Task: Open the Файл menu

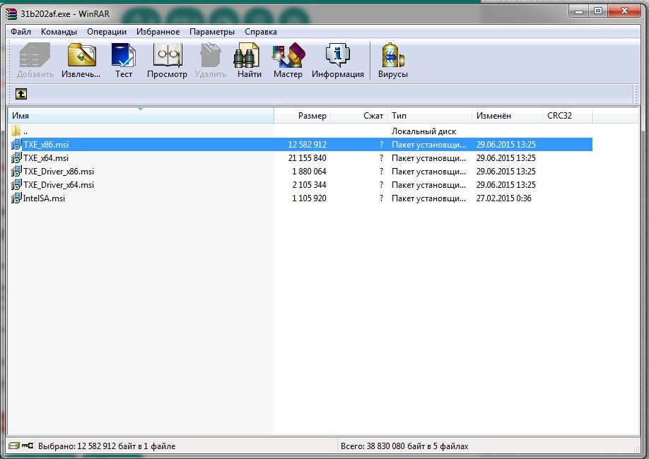Action: coord(21,32)
